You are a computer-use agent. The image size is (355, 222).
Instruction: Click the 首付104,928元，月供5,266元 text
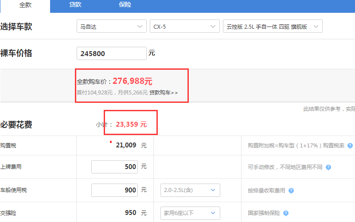pos(112,93)
